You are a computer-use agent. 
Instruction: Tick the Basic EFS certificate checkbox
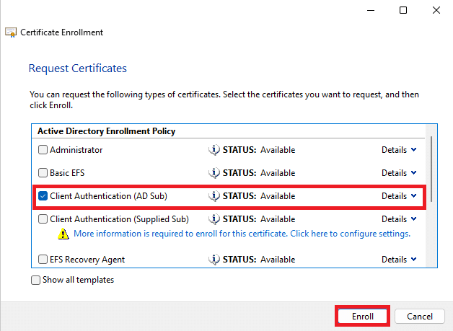pyautogui.click(x=43, y=173)
